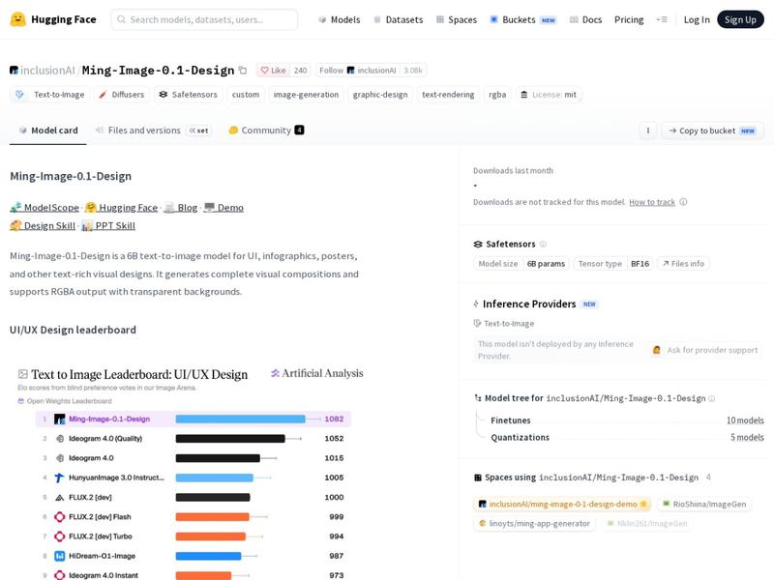Open Spaces in the top navigation
774x580 pixels.
(x=457, y=19)
